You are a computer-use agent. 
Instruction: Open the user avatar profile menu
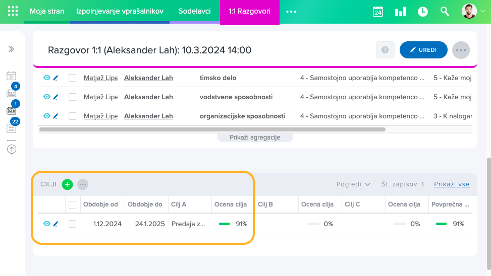(x=472, y=12)
